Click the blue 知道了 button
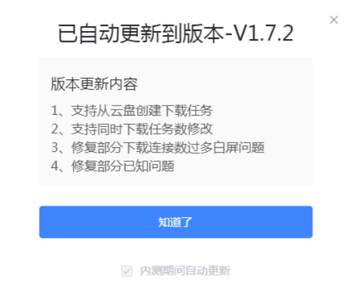The image size is (350, 291). (x=176, y=222)
